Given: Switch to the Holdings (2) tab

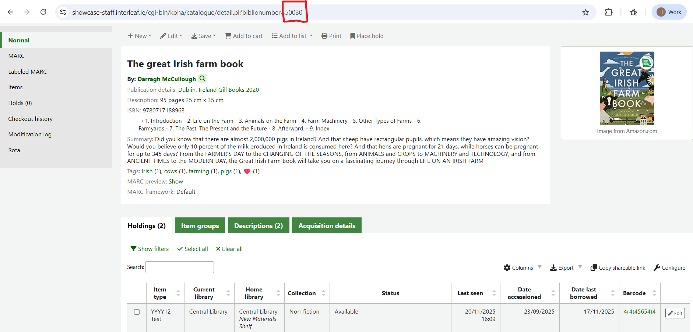Looking at the screenshot, I should point(147,226).
